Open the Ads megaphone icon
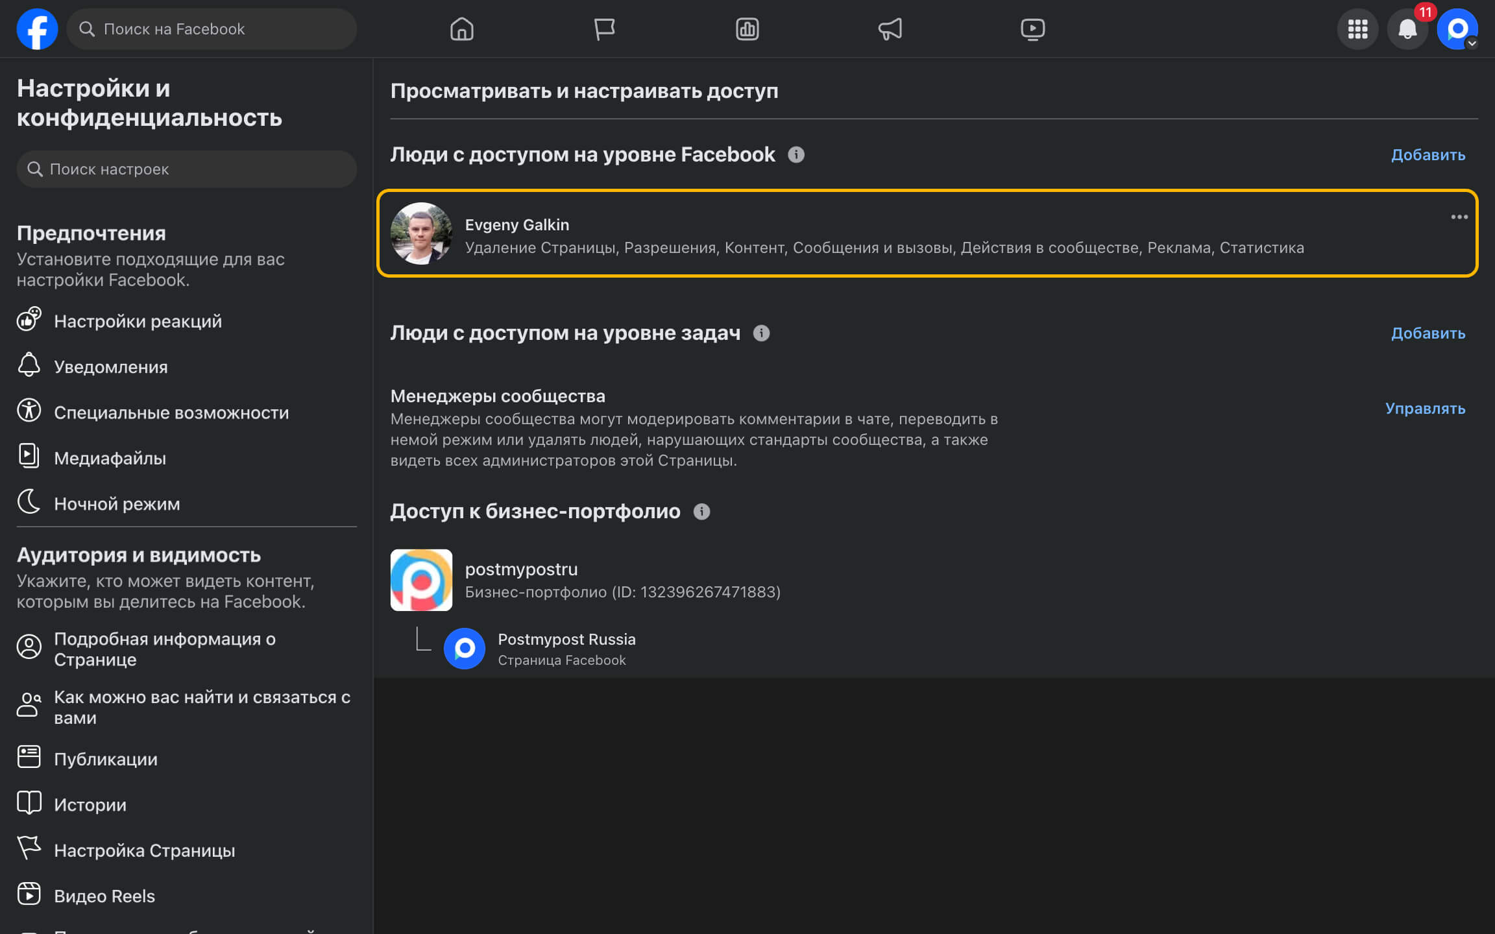The image size is (1495, 934). coord(890,29)
